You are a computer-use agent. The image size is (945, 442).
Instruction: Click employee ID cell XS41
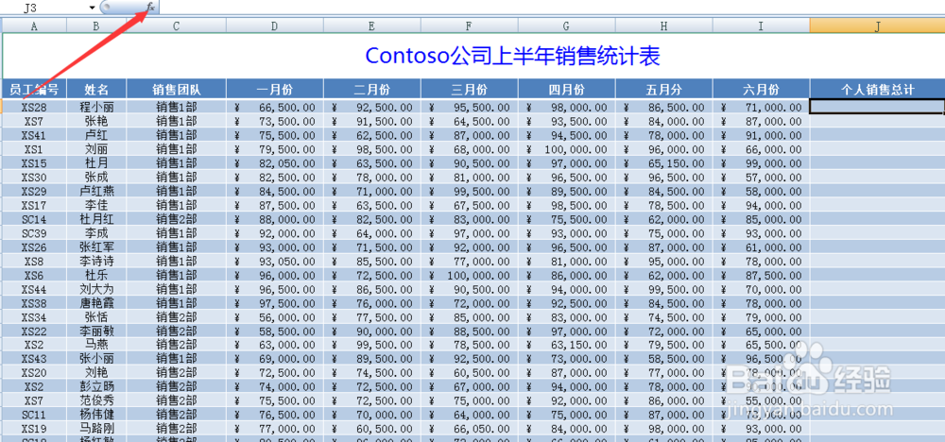point(34,135)
